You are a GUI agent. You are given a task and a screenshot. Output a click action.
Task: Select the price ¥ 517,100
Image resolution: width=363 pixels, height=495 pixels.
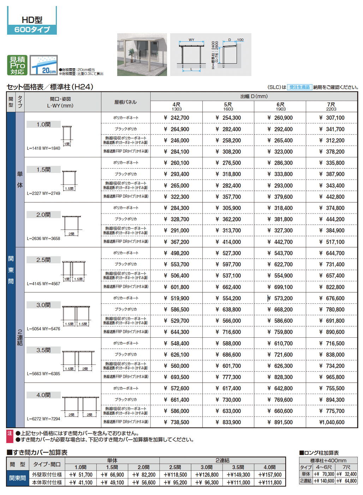[x=332, y=242]
